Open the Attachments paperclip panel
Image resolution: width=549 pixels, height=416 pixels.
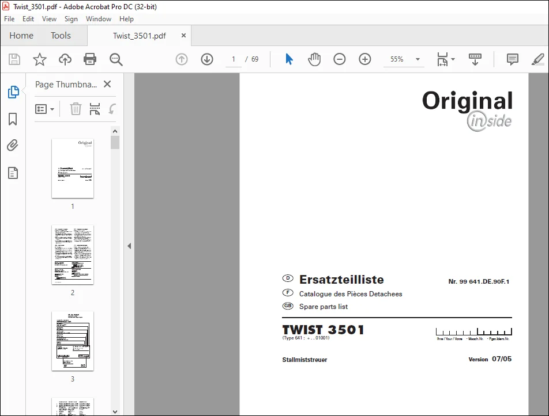[13, 146]
